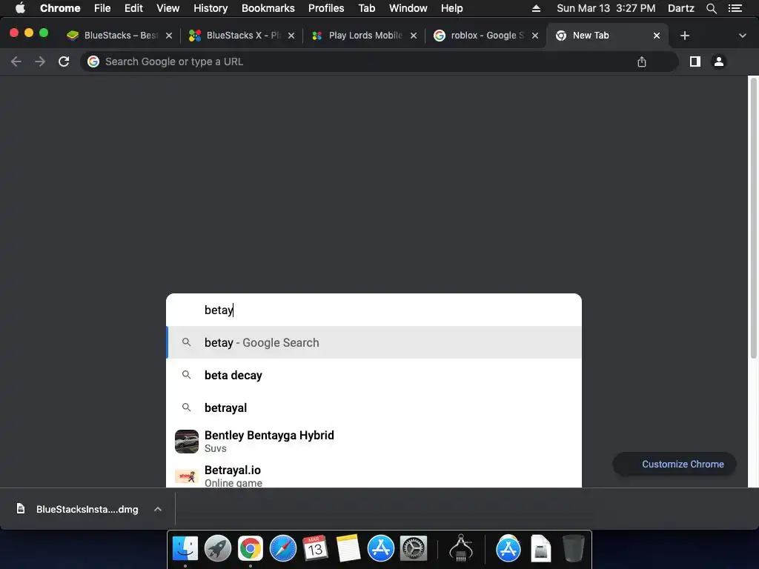Expand the tab search chevron
This screenshot has height=569, width=759.
tap(742, 36)
